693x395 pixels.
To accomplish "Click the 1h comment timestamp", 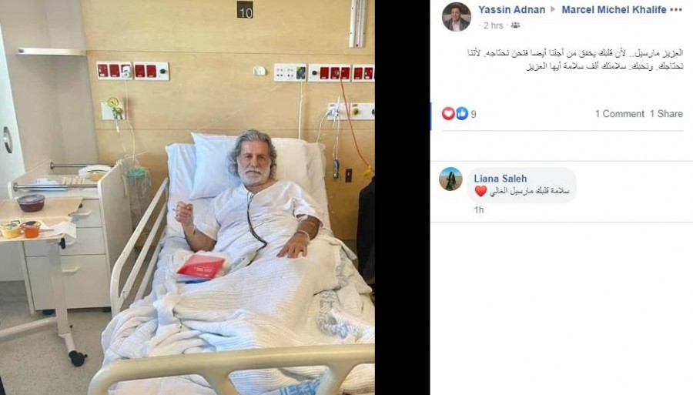I will [479, 210].
